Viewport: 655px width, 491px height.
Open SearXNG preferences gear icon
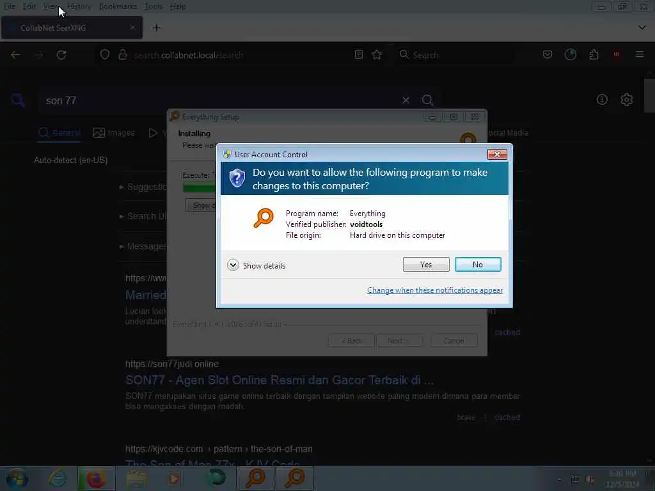pos(627,100)
